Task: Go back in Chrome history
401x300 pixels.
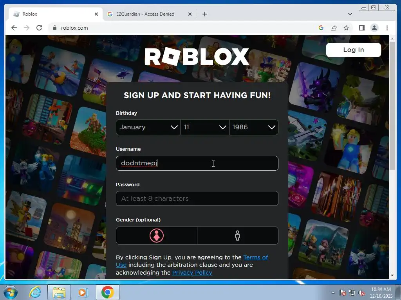Action: tap(14, 28)
